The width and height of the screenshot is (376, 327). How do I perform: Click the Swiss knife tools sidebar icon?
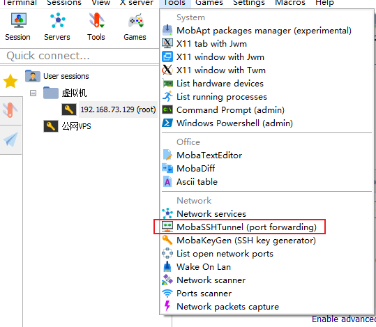click(10, 110)
